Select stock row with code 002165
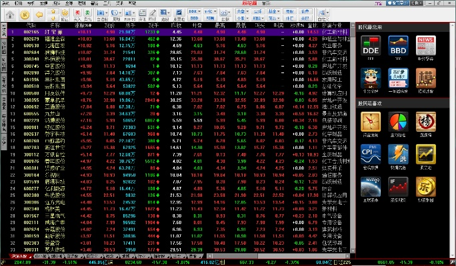The height and width of the screenshot is (266, 456). pos(31,31)
